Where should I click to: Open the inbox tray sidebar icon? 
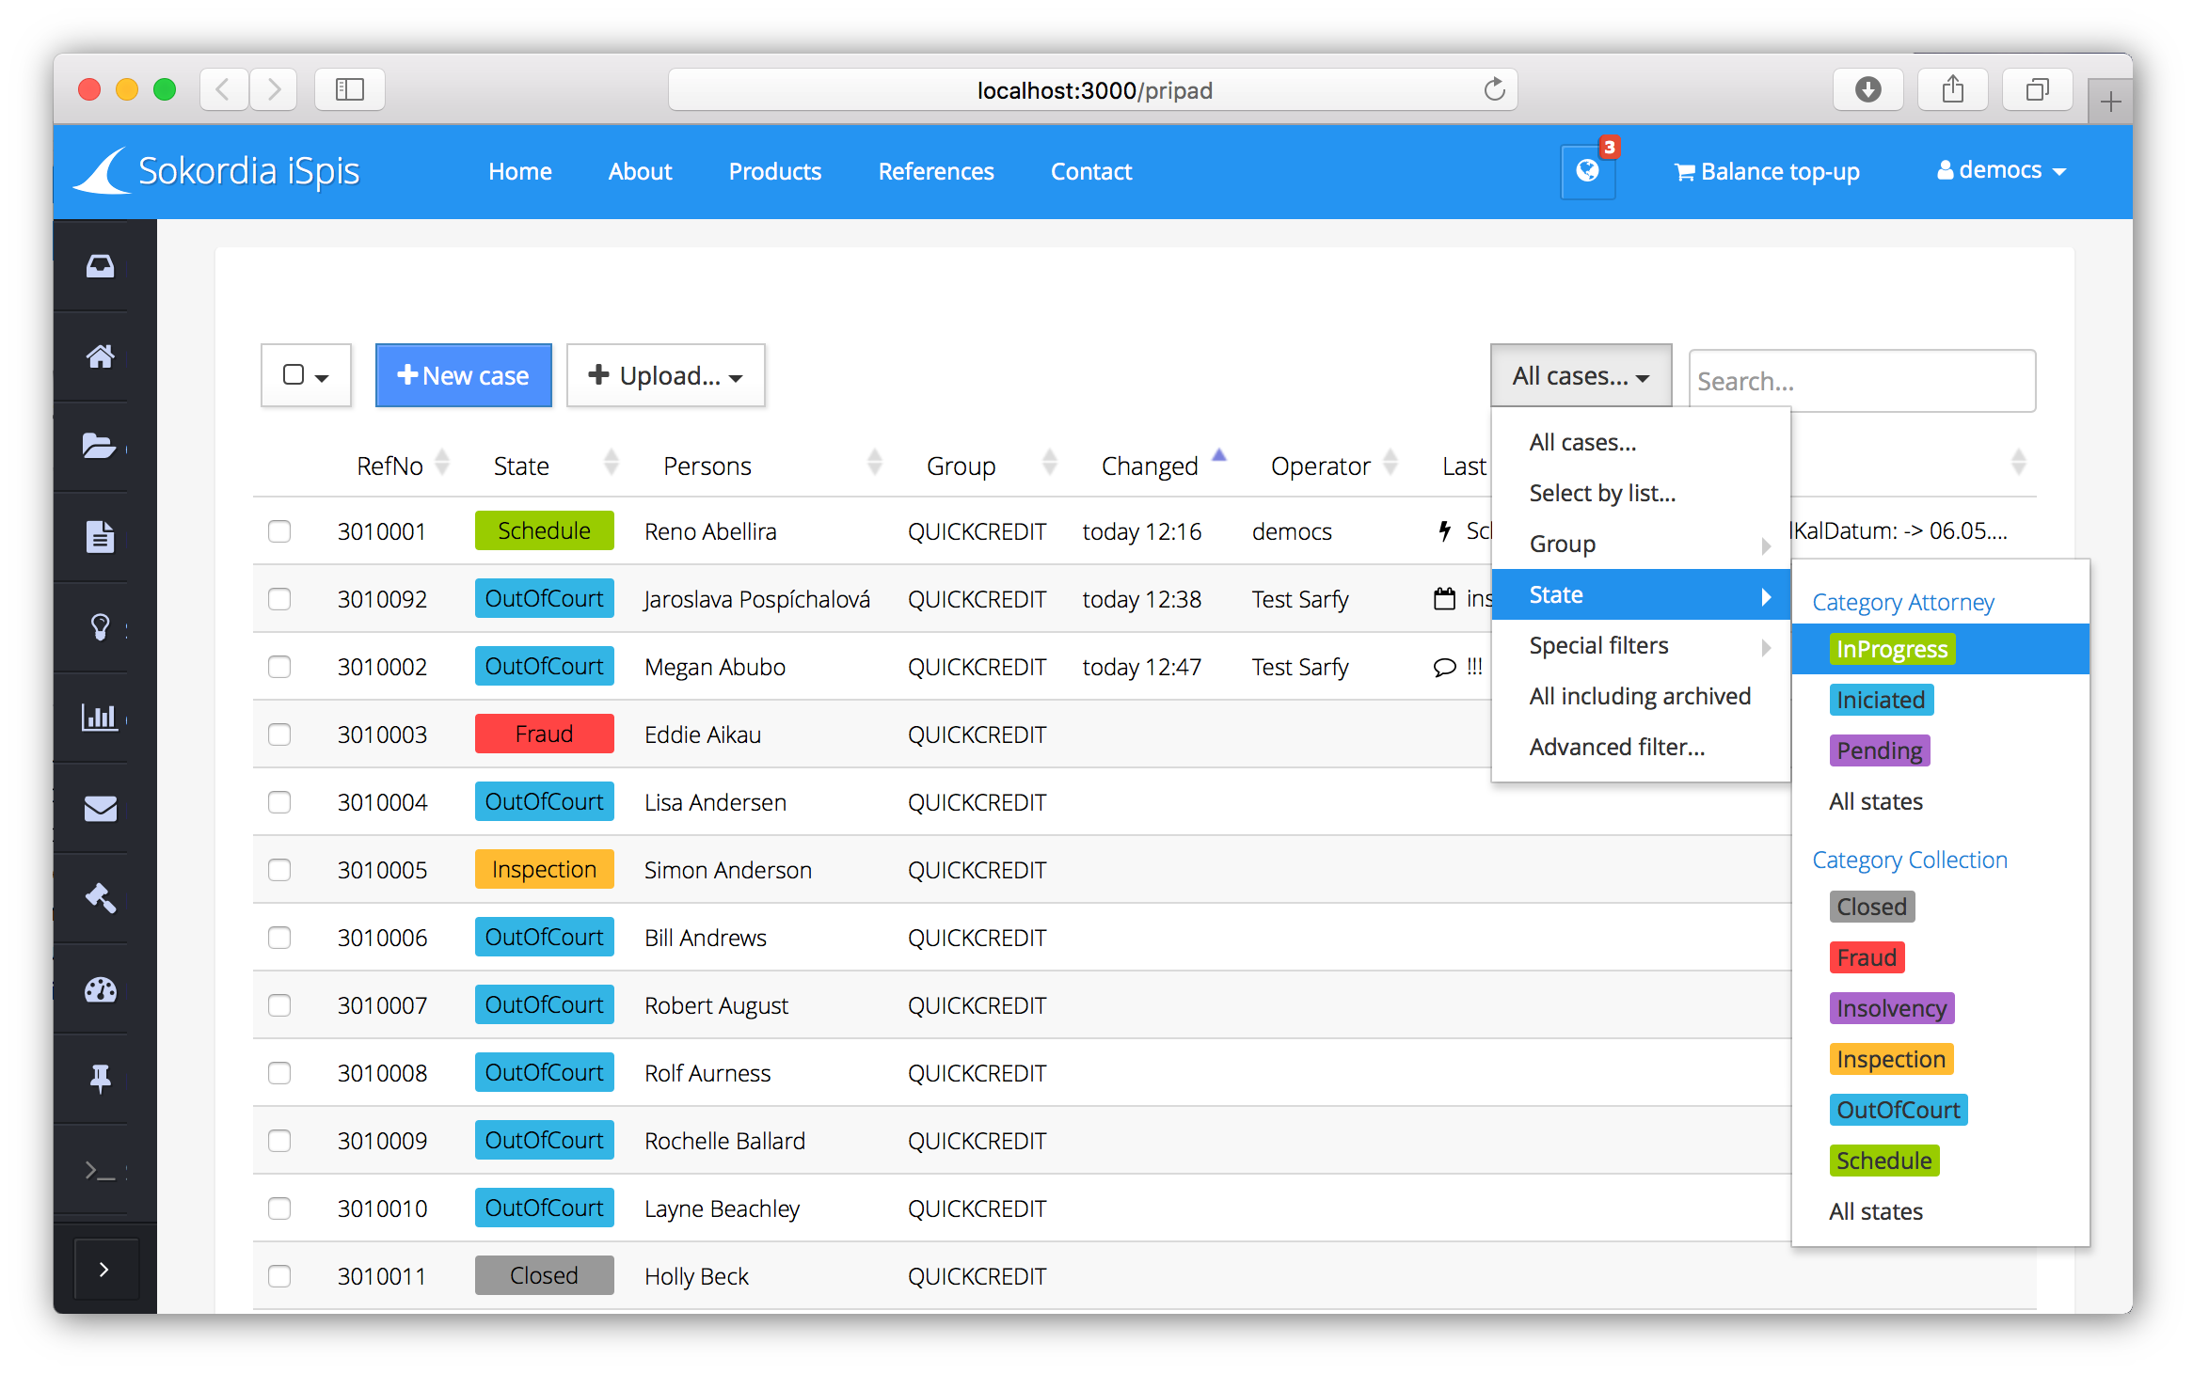pyautogui.click(x=101, y=266)
